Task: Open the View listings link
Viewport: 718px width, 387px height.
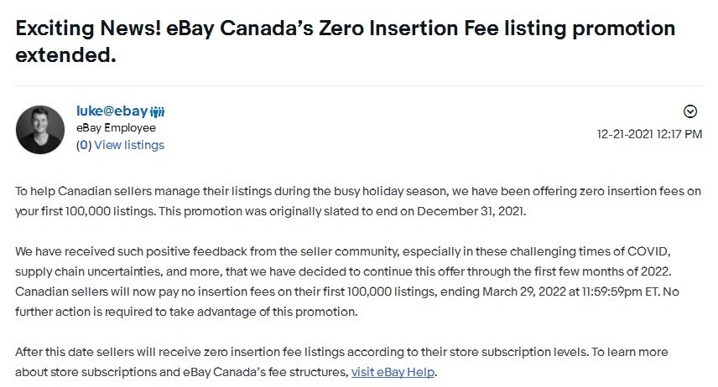Action: [x=129, y=145]
